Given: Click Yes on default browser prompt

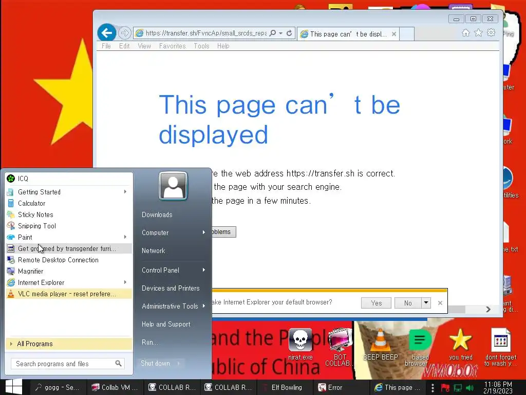Looking at the screenshot, I should [x=376, y=303].
